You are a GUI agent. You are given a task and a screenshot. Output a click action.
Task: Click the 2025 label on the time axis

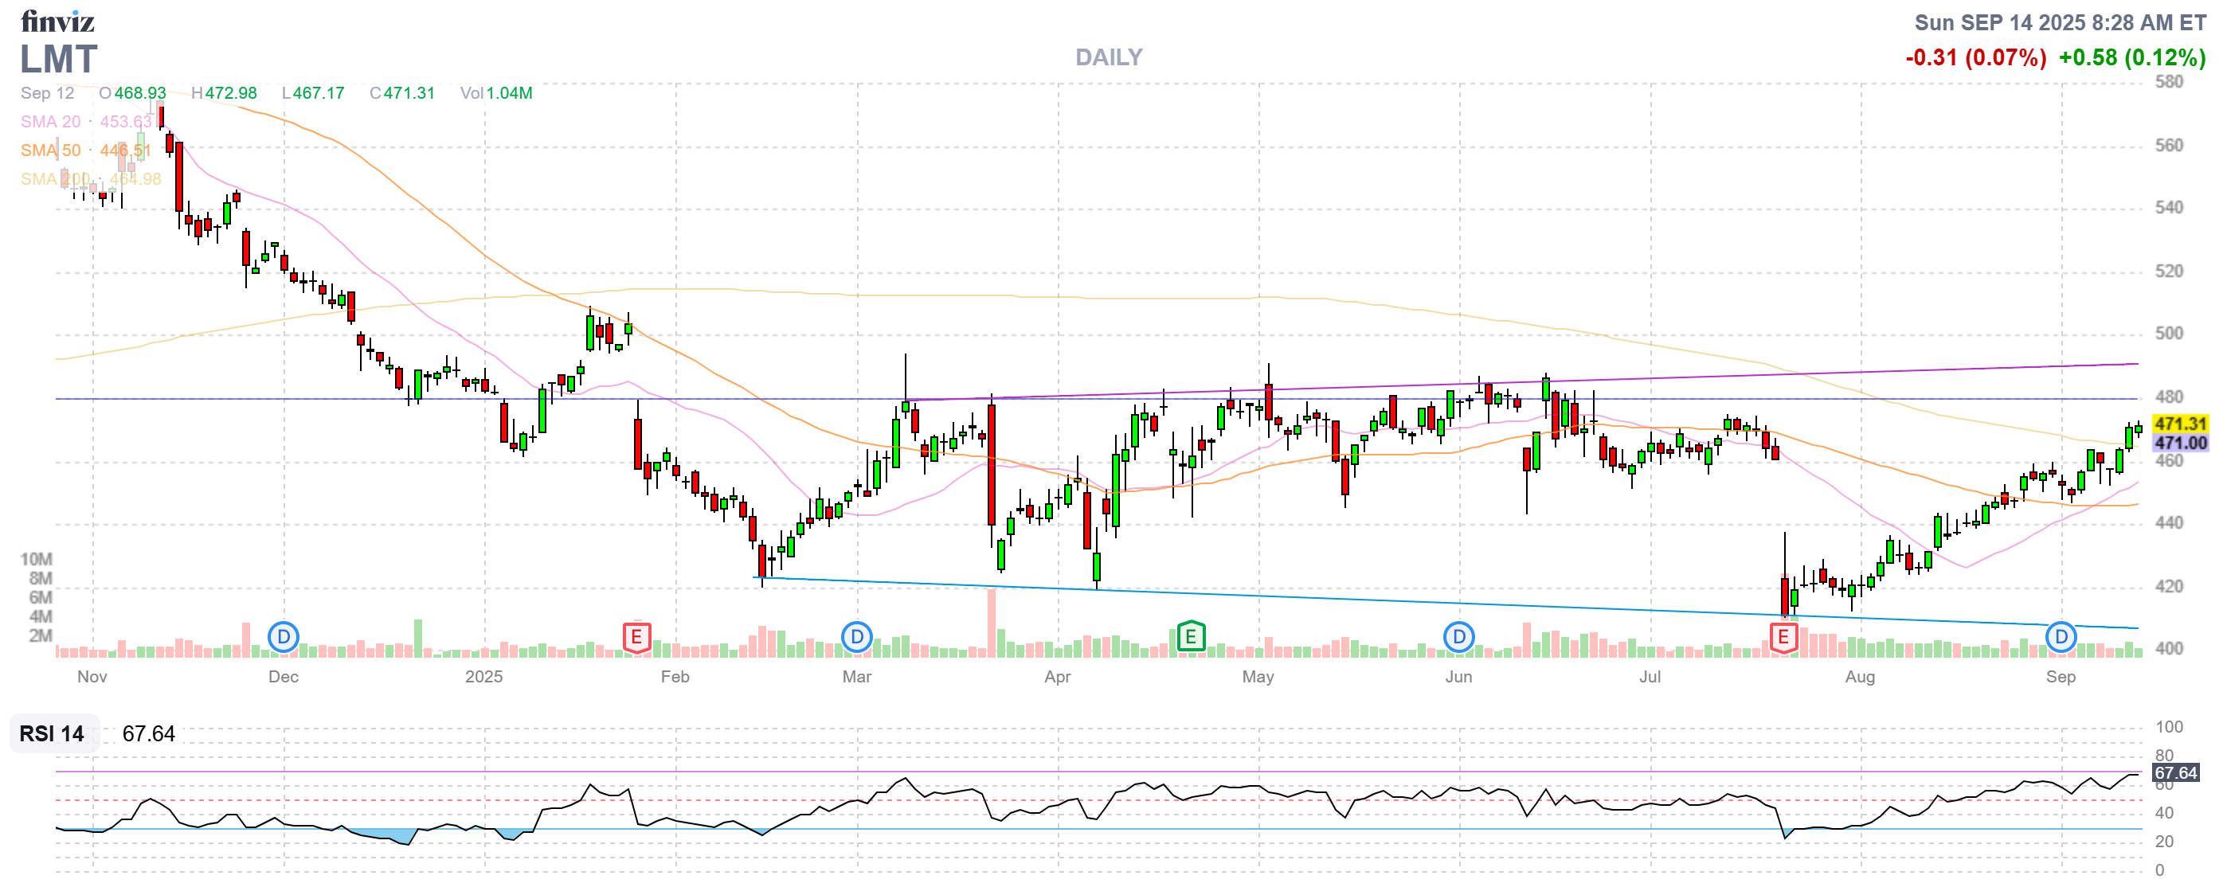tap(483, 677)
